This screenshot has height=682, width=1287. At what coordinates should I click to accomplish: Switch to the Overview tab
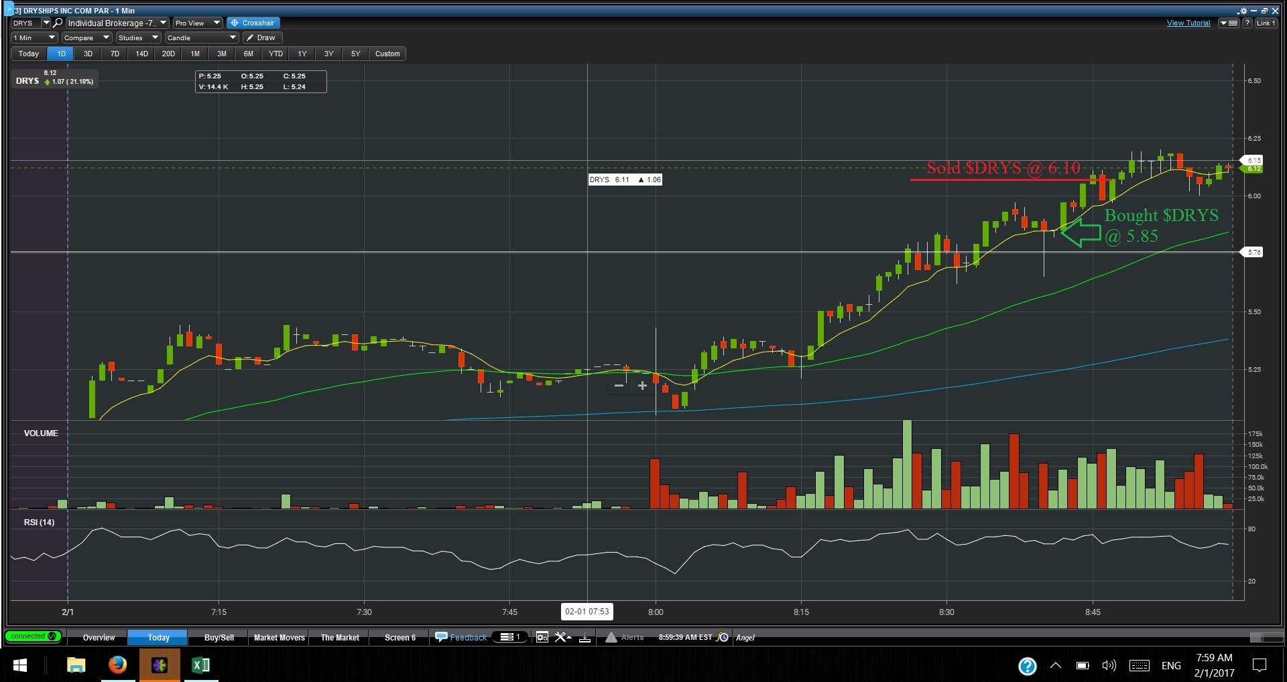(x=99, y=637)
